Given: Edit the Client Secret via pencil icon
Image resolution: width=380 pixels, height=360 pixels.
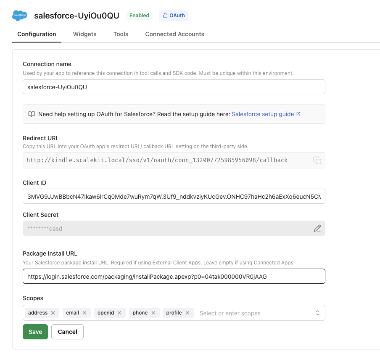Looking at the screenshot, I should [x=317, y=228].
